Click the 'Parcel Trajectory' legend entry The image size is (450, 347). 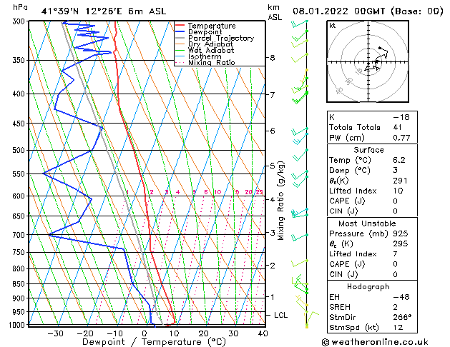pos(221,38)
